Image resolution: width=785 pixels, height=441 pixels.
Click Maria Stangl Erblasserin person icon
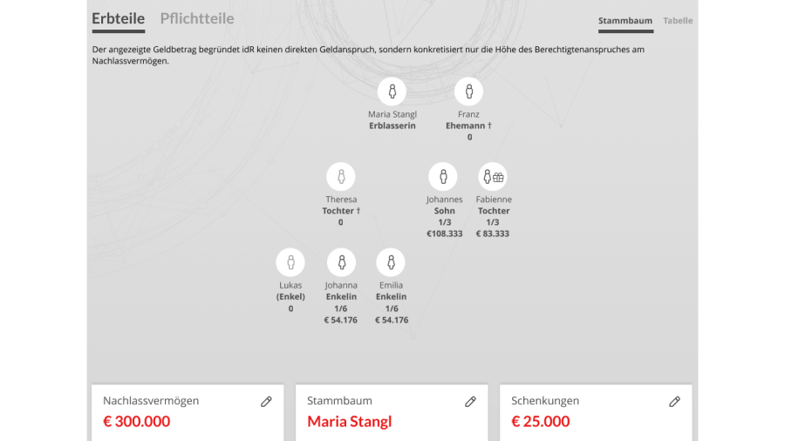[x=392, y=92]
